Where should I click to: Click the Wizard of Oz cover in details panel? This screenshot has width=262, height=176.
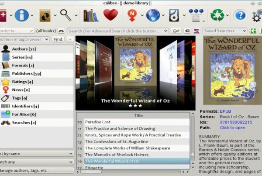tap(232, 70)
